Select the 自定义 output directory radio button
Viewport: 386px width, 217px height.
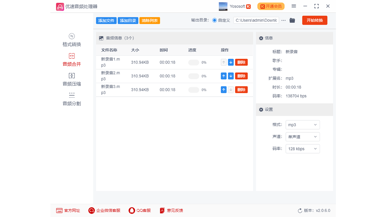[214, 20]
